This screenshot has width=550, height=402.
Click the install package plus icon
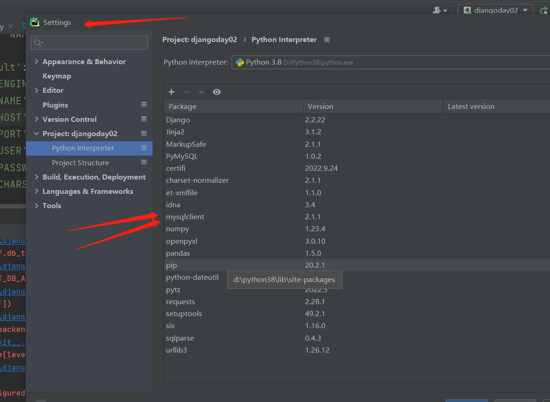point(171,92)
